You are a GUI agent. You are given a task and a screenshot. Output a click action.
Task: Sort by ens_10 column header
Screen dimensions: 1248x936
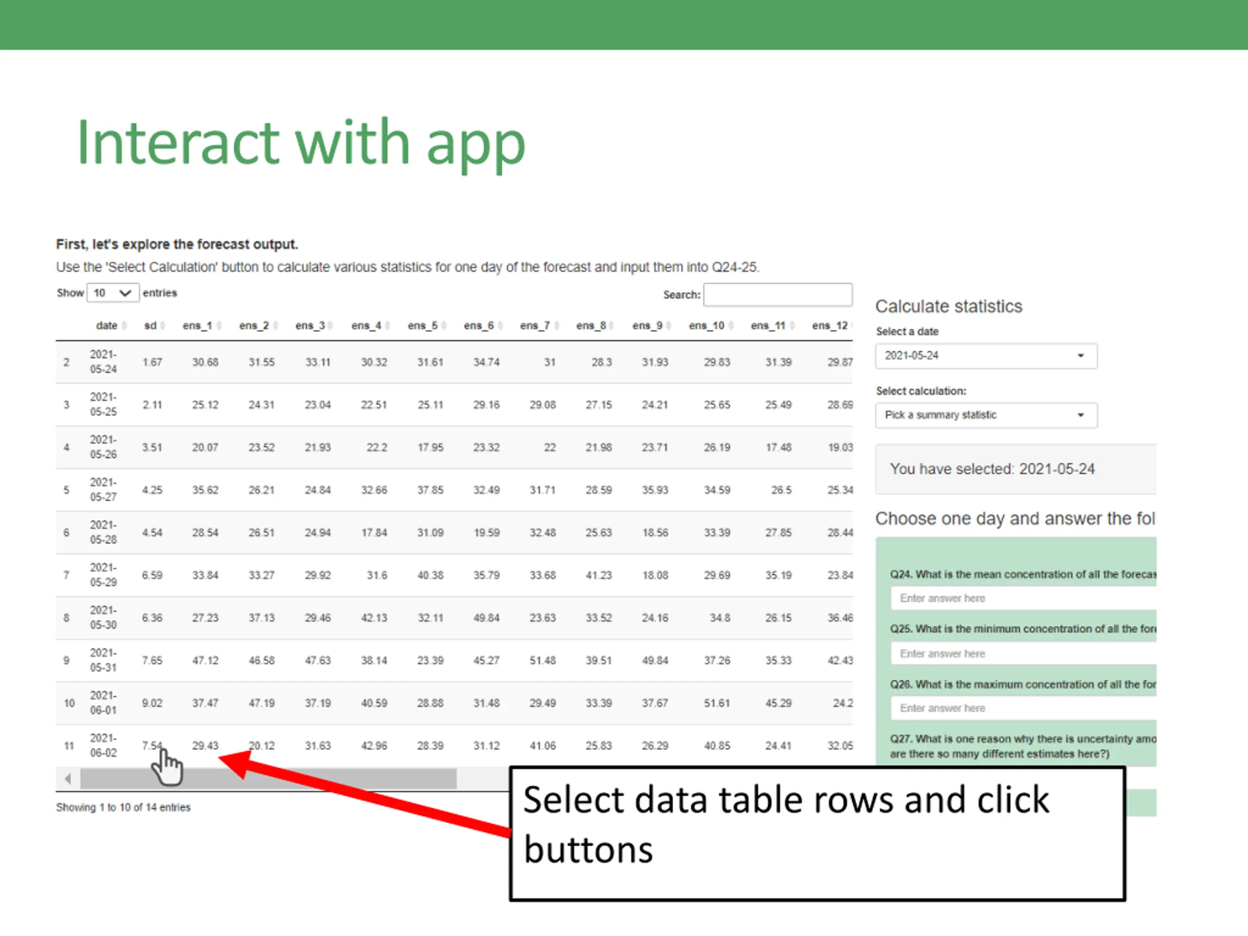tap(711, 326)
